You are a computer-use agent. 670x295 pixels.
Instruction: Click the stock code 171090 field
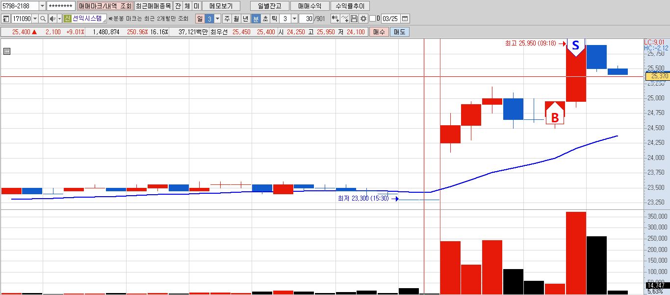pos(22,19)
